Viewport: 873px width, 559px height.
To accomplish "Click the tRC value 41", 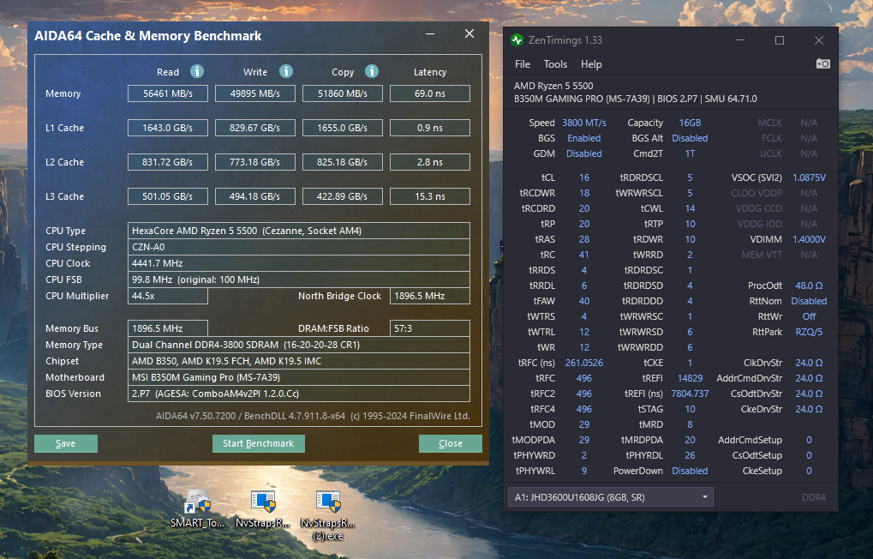I will 584,255.
